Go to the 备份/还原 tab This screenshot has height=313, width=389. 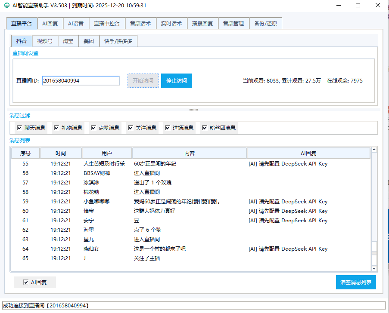265,23
